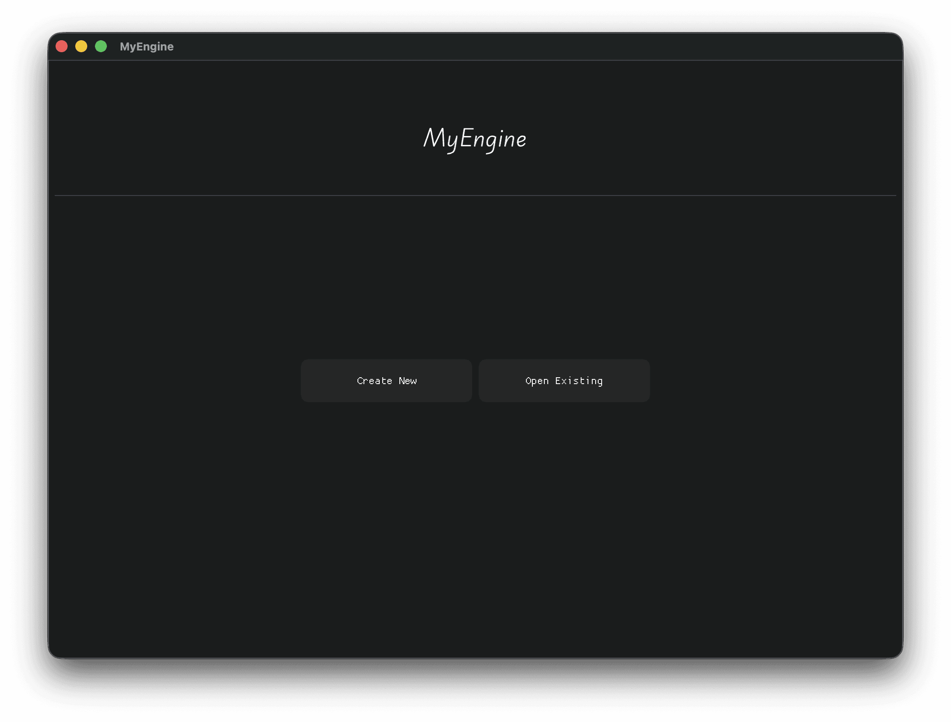Minimize window using yellow traffic light
Image resolution: width=951 pixels, height=722 pixels.
[81, 47]
